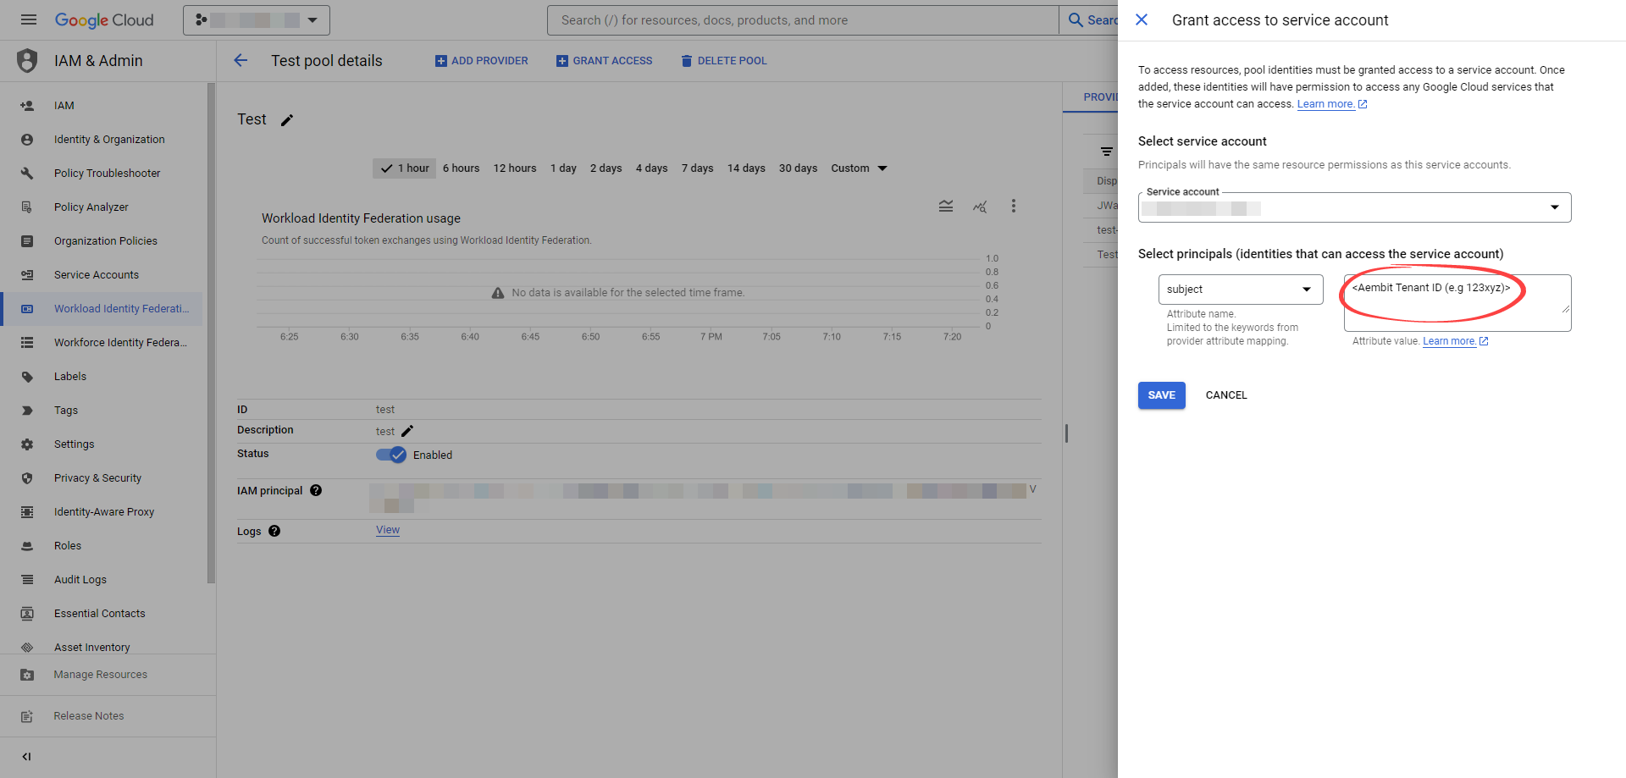Click the Roles sidebar icon

pos(27,546)
